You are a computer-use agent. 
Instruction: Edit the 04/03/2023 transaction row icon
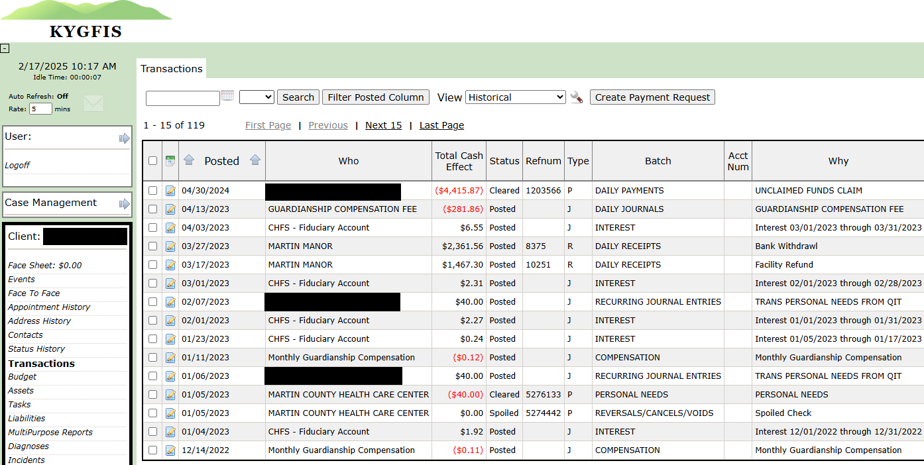click(x=170, y=228)
